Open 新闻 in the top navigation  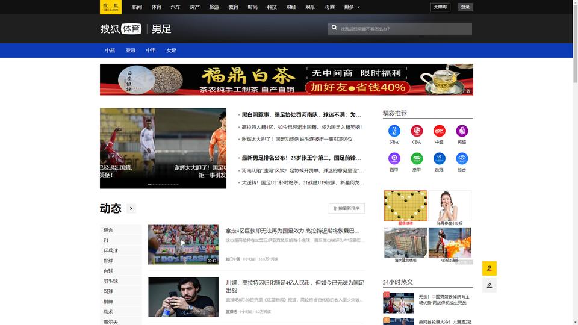137,7
